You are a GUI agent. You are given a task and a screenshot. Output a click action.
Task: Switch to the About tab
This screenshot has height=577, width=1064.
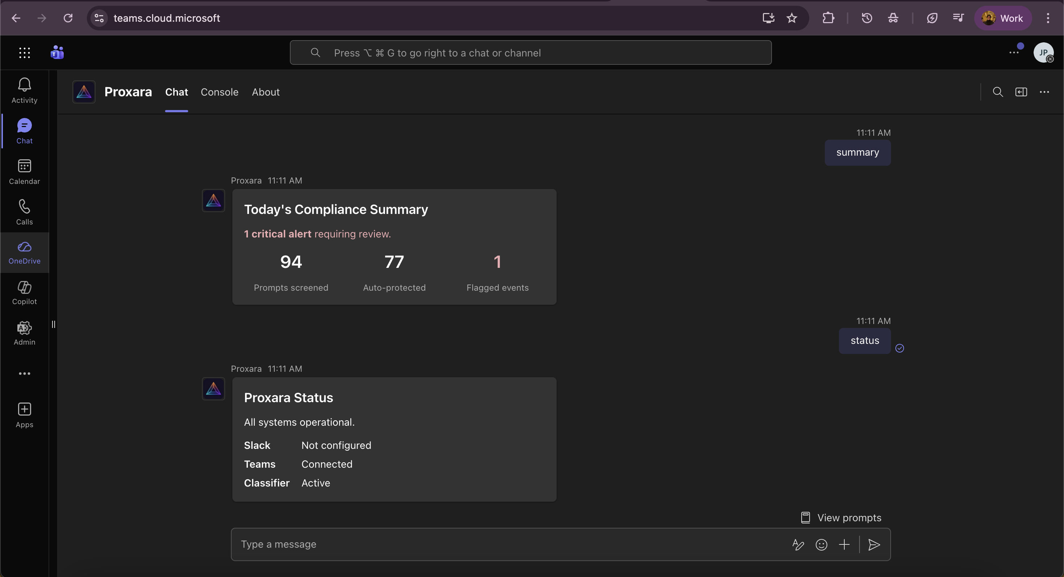coord(266,92)
